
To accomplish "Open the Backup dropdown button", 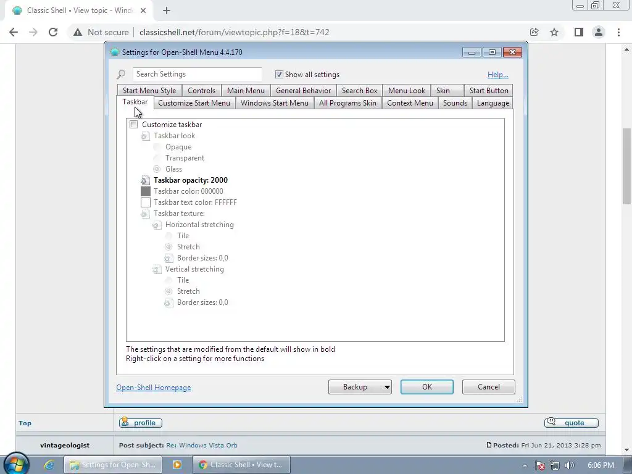I will (360, 387).
